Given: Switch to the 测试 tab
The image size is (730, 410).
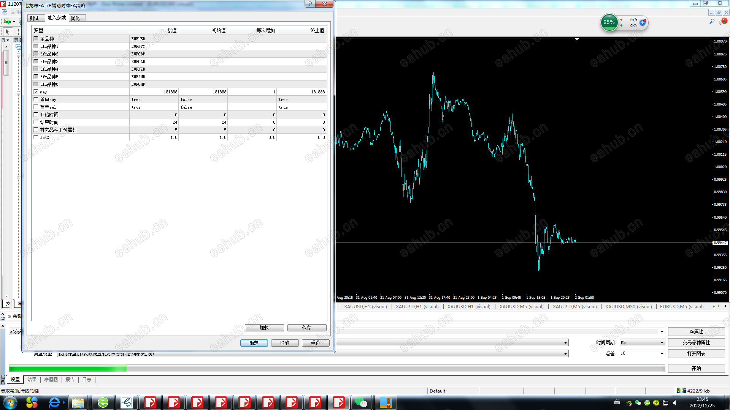Looking at the screenshot, I should click(x=34, y=18).
